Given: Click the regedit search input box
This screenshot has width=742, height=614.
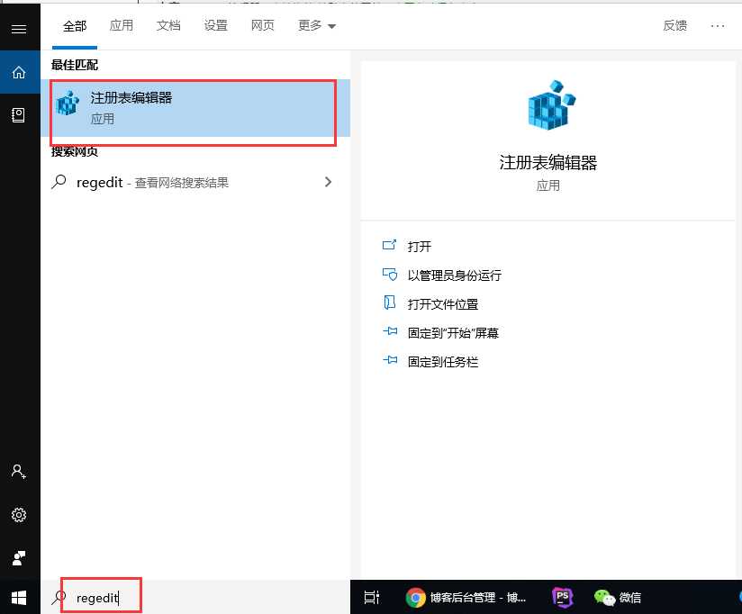Looking at the screenshot, I should [195, 598].
